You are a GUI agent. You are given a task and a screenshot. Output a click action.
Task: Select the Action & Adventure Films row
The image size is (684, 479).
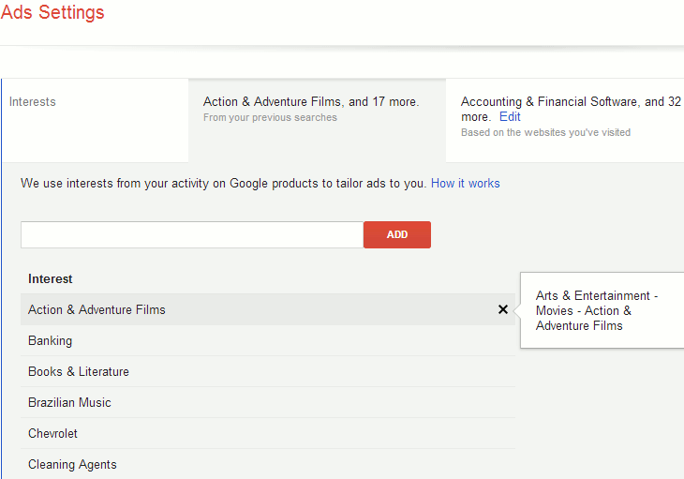[x=268, y=309]
